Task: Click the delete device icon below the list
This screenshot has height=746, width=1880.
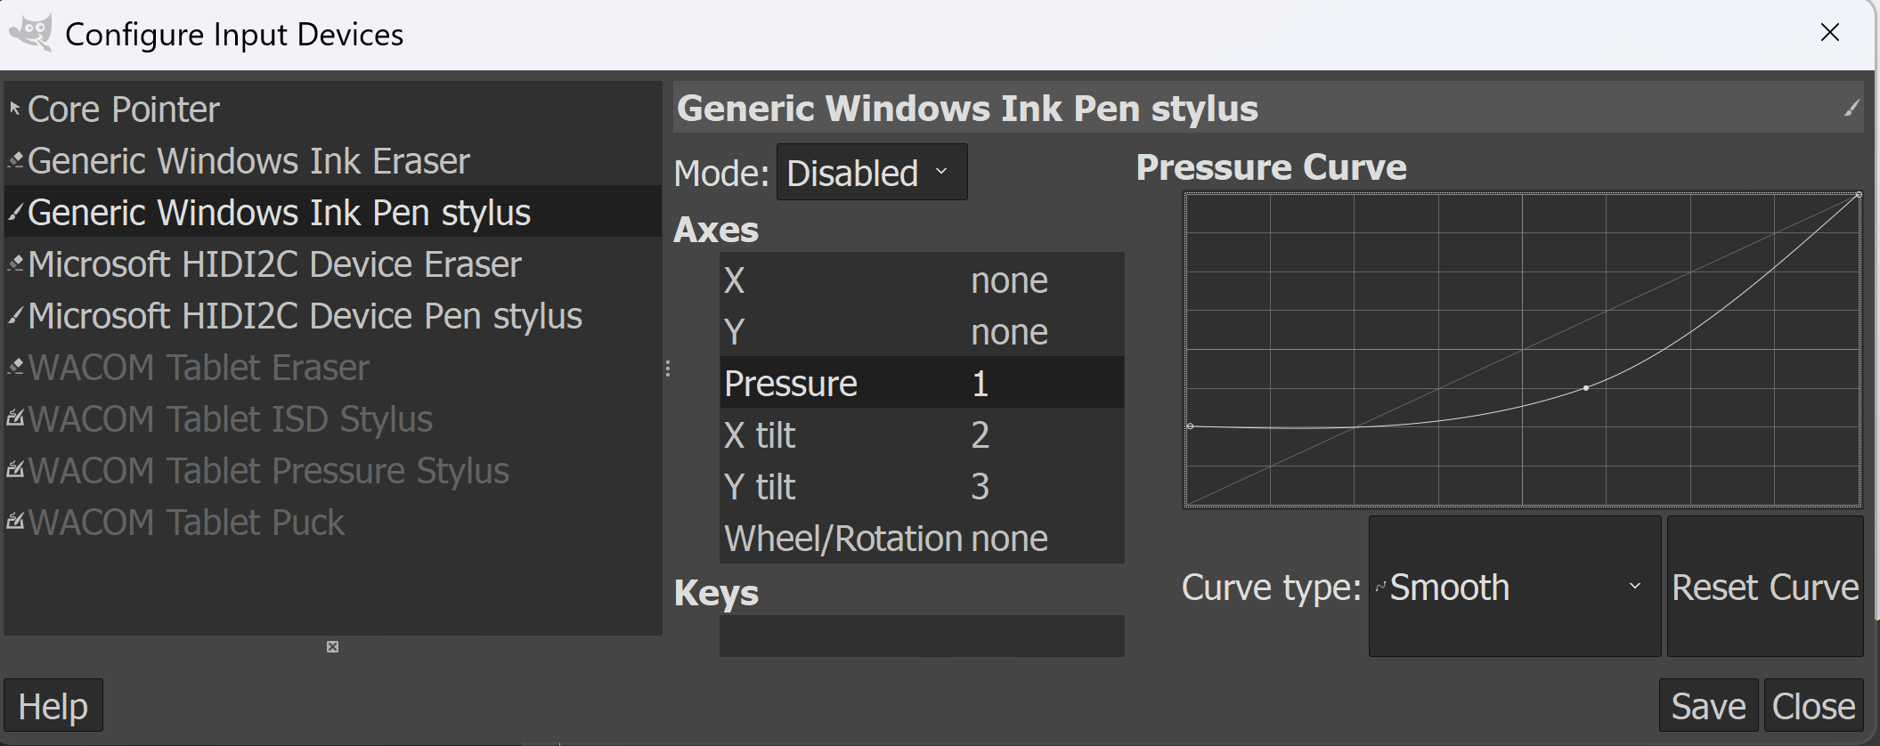Action: click(x=332, y=647)
